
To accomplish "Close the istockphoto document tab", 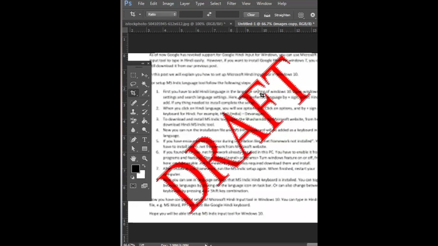I will coord(231,24).
